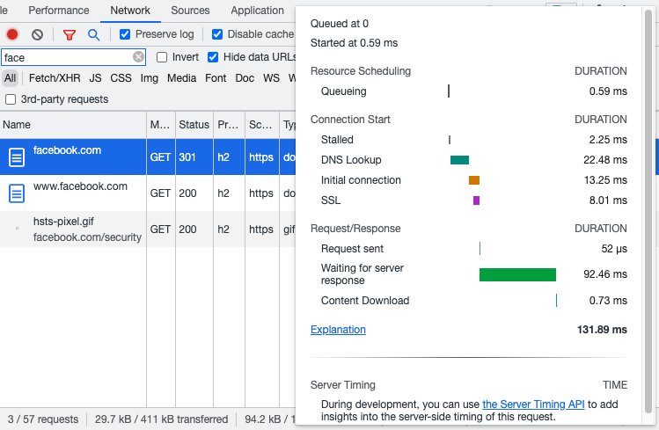
Task: Select the All request type filter
Action: pyautogui.click(x=10, y=78)
